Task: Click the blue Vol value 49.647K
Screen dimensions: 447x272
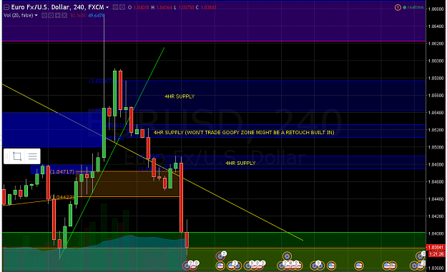Action: coord(96,16)
